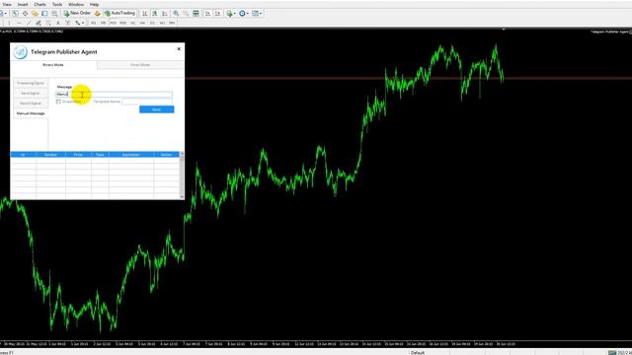Open the Preparing Signal section
This screenshot has height=355, width=632.
(x=31, y=83)
